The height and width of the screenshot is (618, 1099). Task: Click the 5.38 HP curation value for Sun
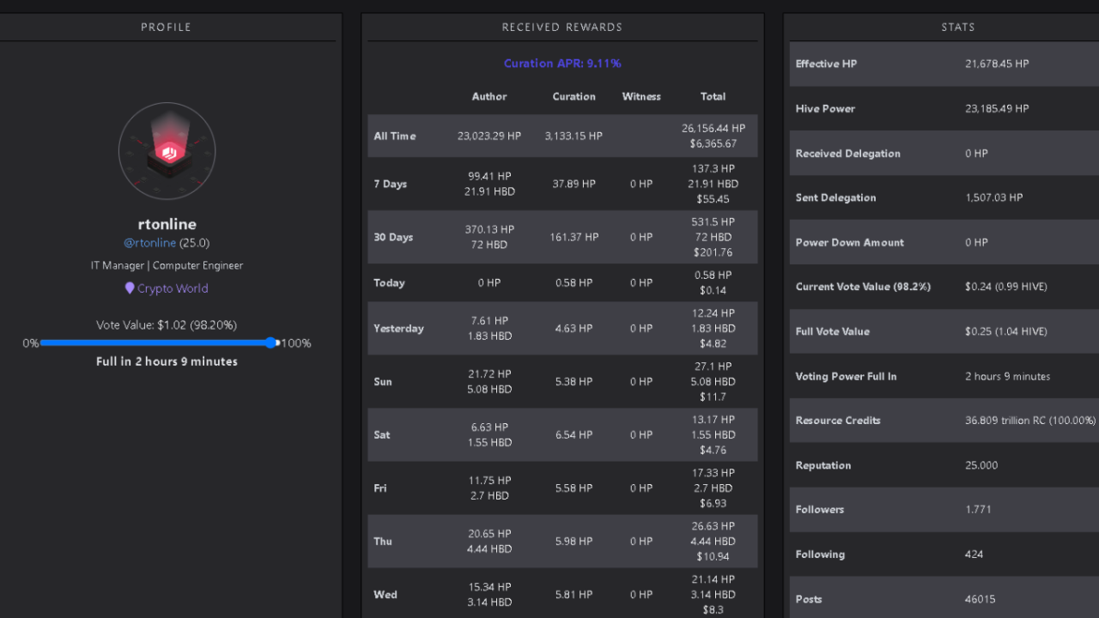[574, 382]
